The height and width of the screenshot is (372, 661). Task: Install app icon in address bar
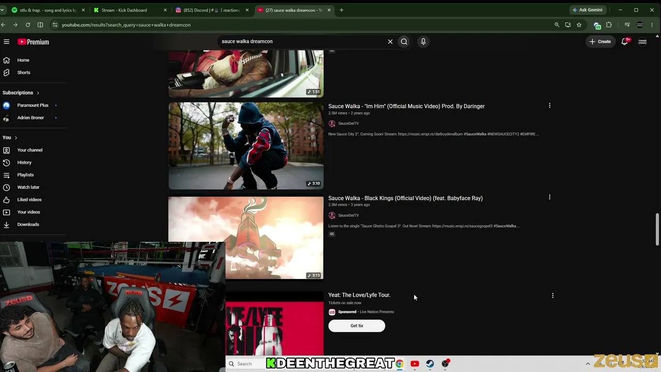pos(568,25)
